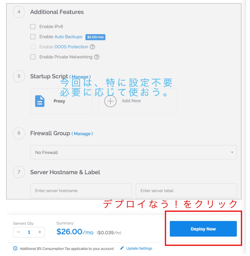
Task: Toggle the DDOS Protection checkbox
Action: (x=33, y=47)
